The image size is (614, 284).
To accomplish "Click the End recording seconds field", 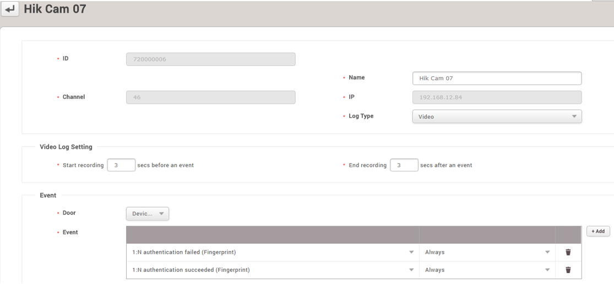I will pos(404,165).
